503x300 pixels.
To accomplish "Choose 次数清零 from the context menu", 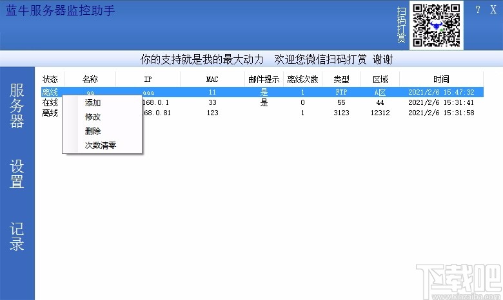I will pyautogui.click(x=102, y=145).
